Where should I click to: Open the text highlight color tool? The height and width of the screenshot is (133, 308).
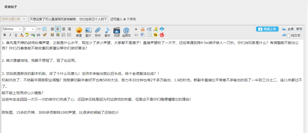pyautogui.click(x=27, y=35)
